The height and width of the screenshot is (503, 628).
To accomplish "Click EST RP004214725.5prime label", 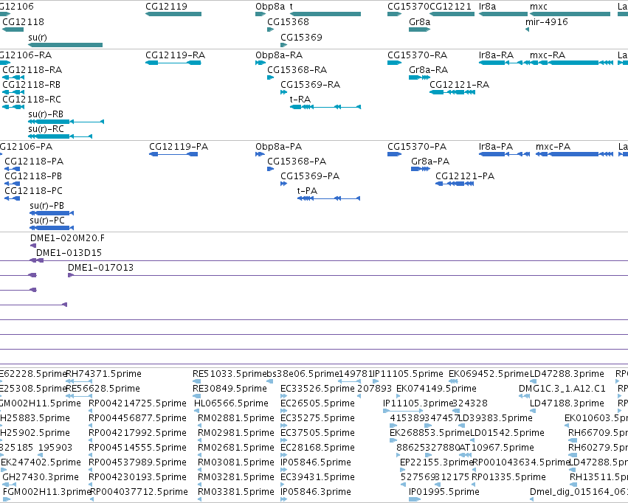I will [137, 403].
